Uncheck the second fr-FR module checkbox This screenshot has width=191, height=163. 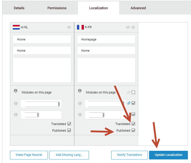click(x=133, y=114)
